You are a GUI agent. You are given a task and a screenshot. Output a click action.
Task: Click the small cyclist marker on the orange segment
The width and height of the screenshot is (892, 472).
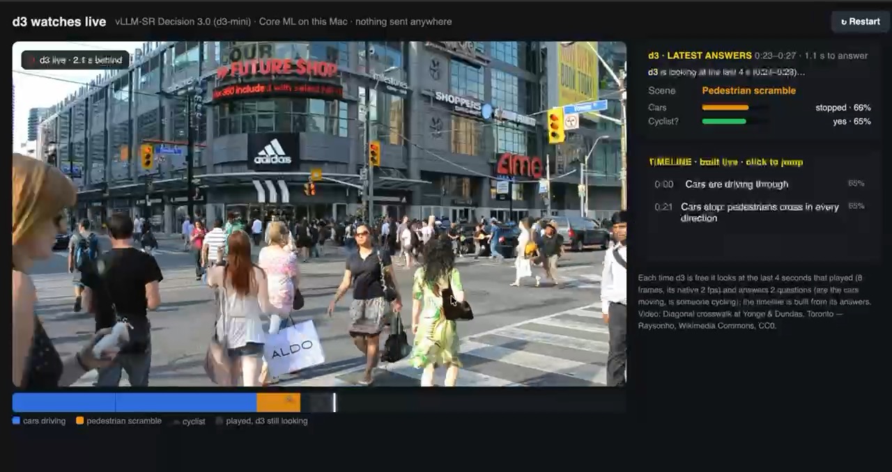289,399
